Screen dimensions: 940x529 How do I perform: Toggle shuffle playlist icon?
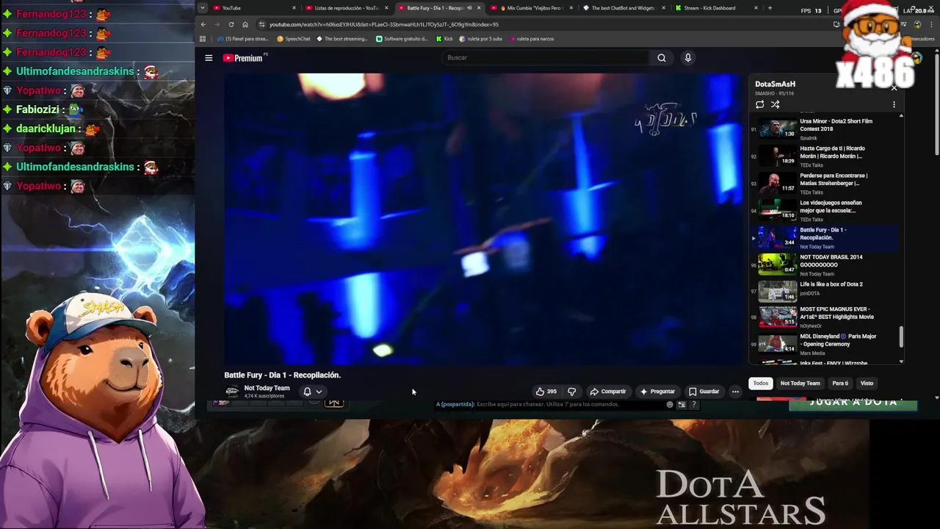tap(775, 104)
